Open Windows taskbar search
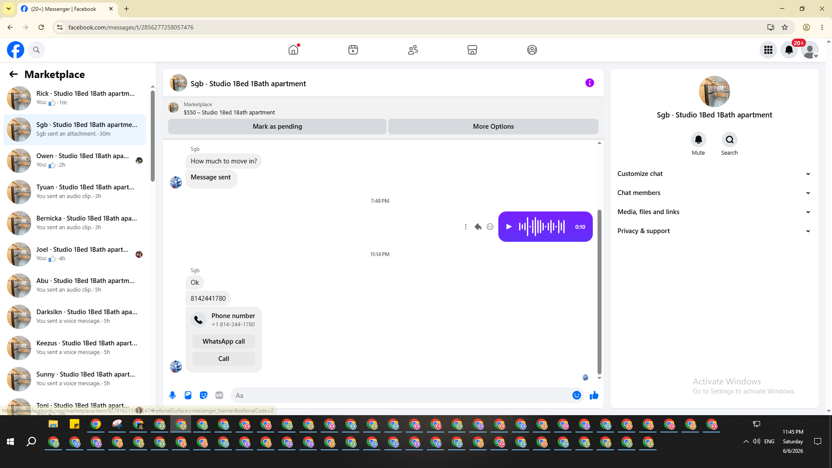Image resolution: width=832 pixels, height=468 pixels. click(31, 442)
